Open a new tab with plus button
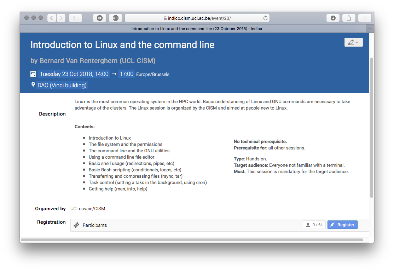Viewport: 394px width, 271px height. click(x=370, y=29)
